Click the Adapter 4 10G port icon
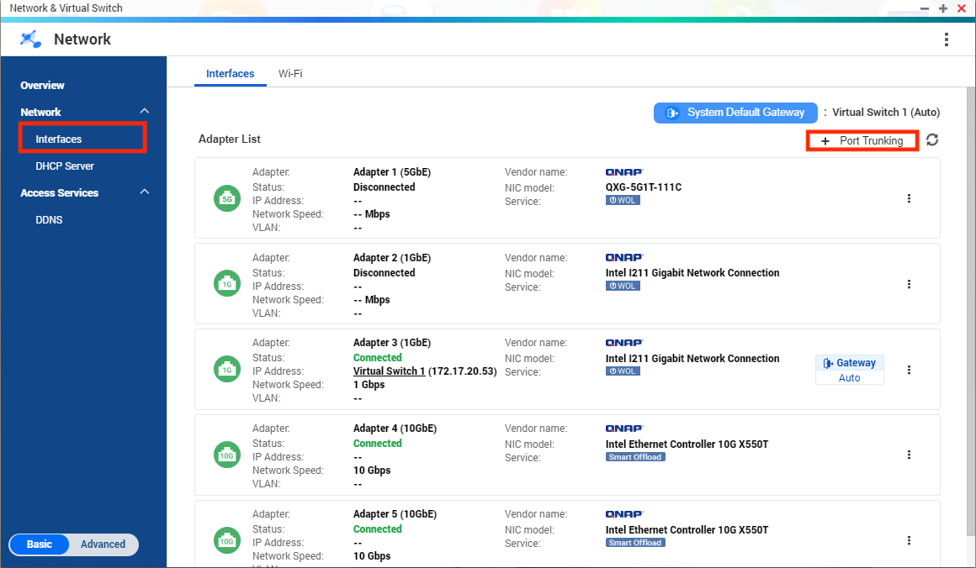Screen dimensions: 976x568 click(x=227, y=455)
